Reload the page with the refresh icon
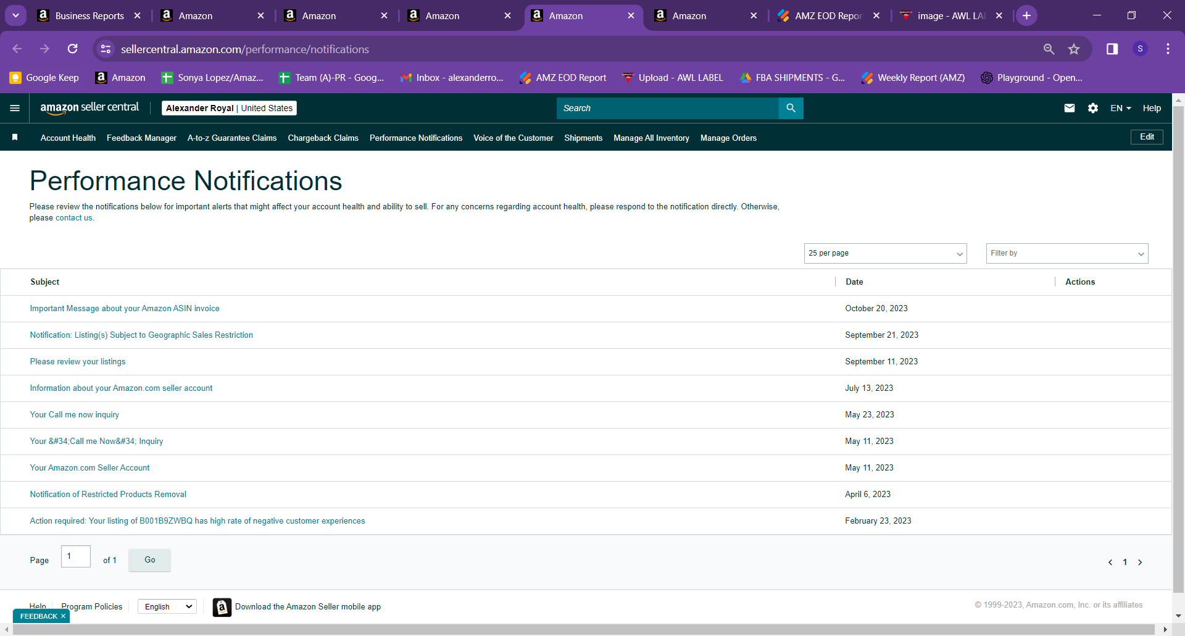Image resolution: width=1185 pixels, height=636 pixels. pyautogui.click(x=73, y=49)
